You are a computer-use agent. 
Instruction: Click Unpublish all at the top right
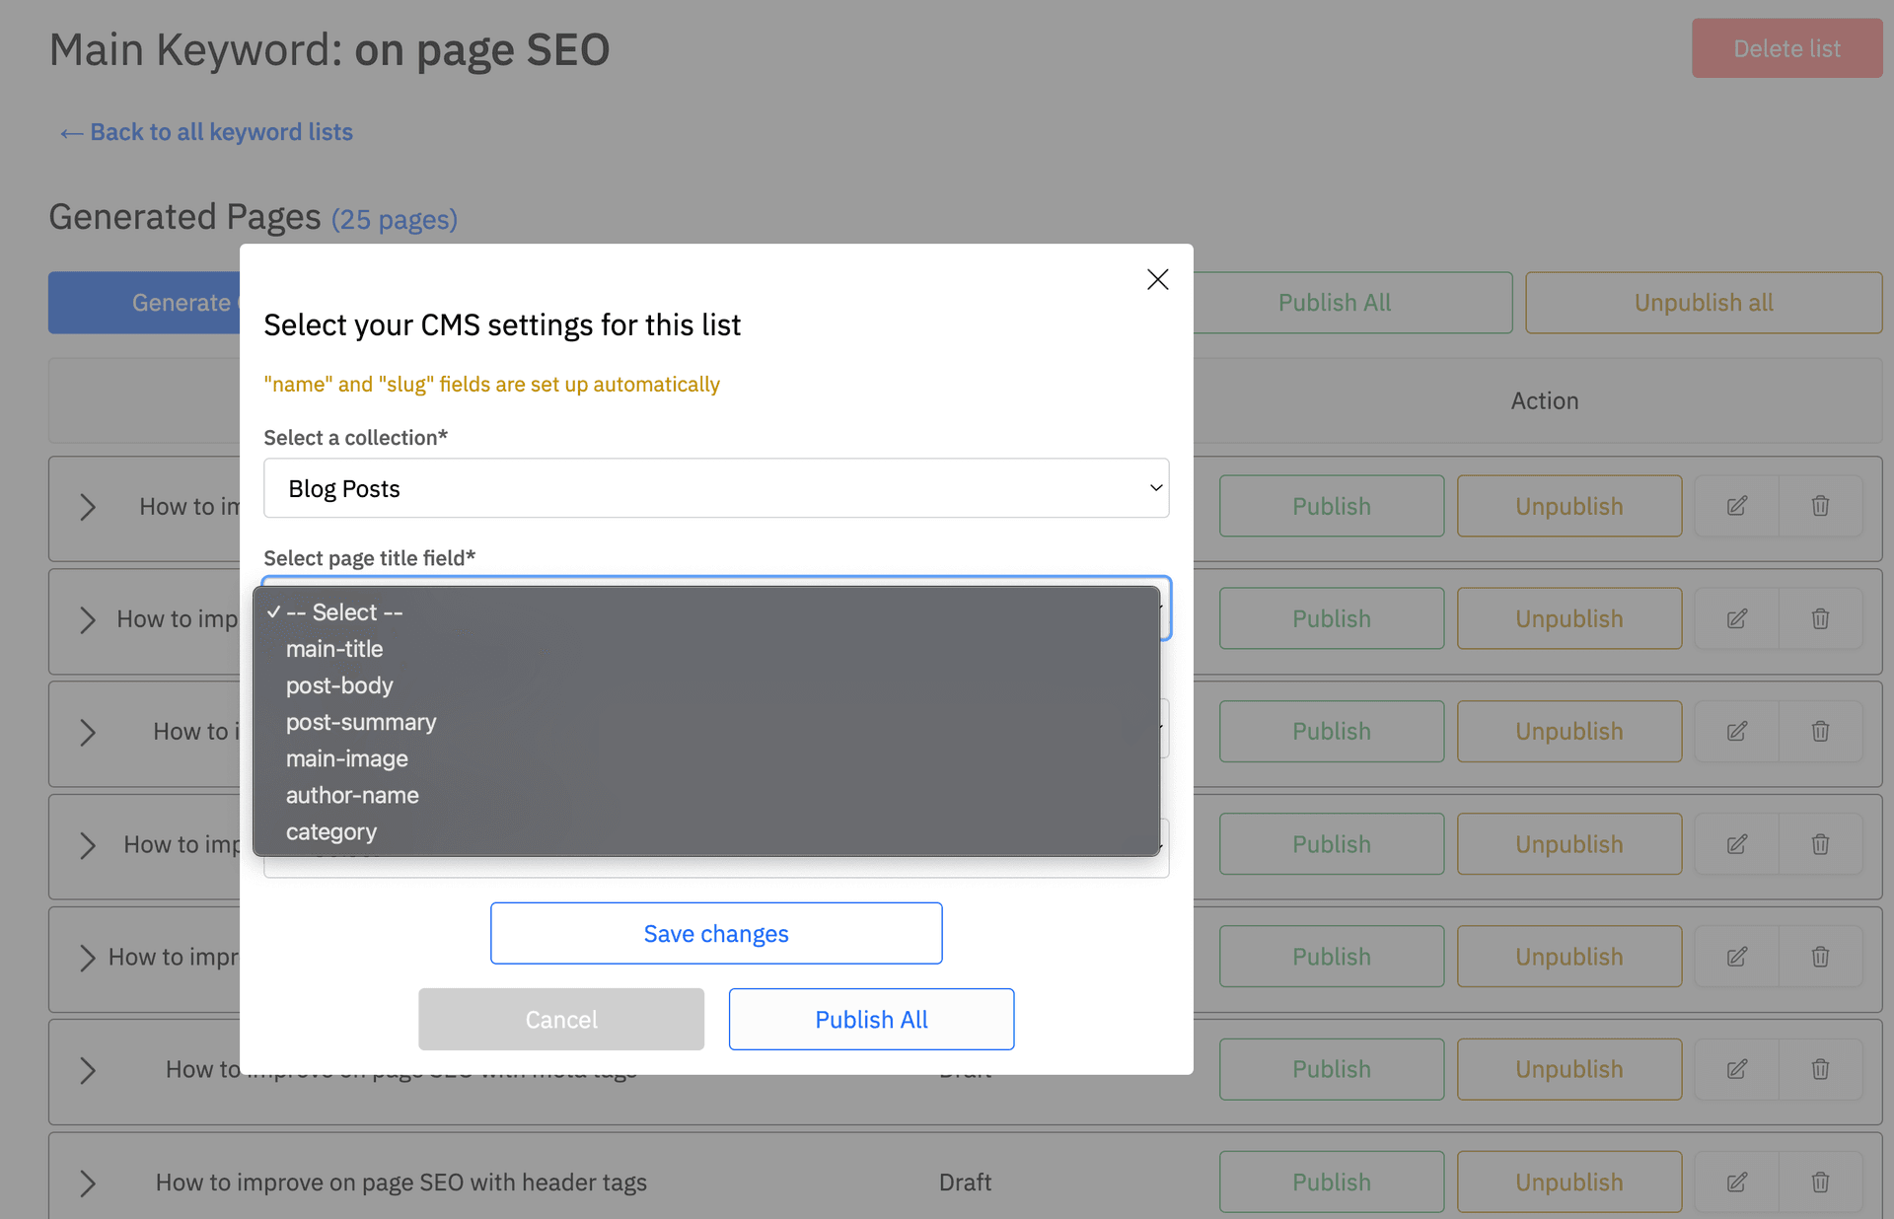1704,303
